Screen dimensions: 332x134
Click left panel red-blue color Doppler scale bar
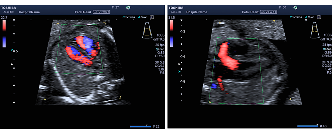coord(4,34)
